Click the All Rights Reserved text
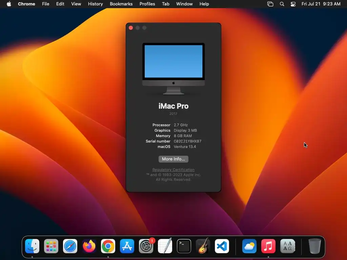 pyautogui.click(x=173, y=179)
